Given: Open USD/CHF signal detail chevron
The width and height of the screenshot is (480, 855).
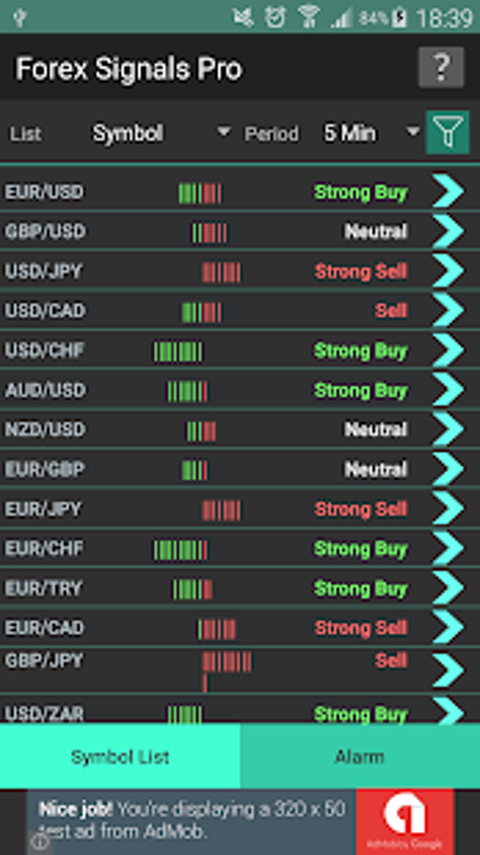Looking at the screenshot, I should 448,350.
